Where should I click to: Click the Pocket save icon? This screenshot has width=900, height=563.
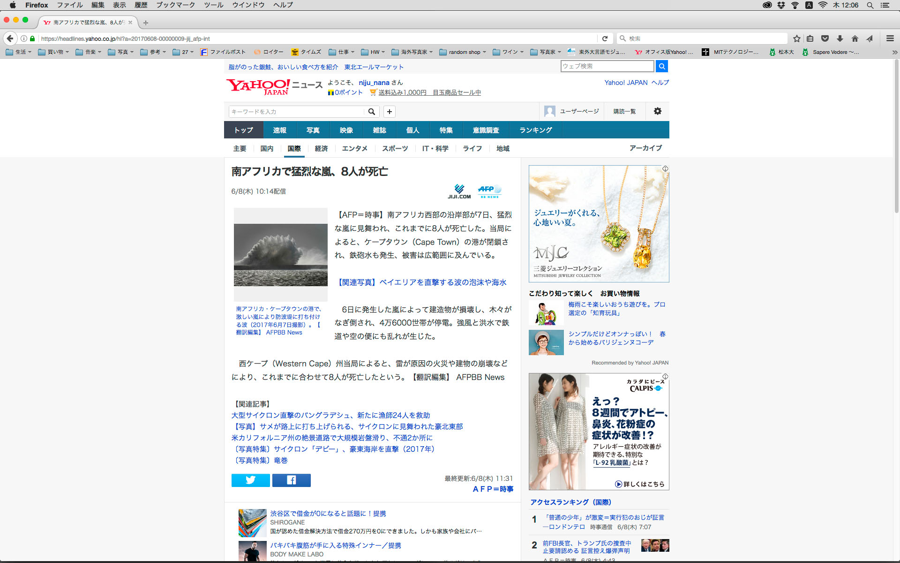pos(825,38)
